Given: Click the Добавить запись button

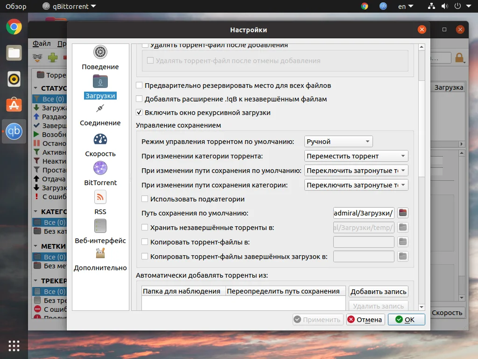Looking at the screenshot, I should (378, 292).
